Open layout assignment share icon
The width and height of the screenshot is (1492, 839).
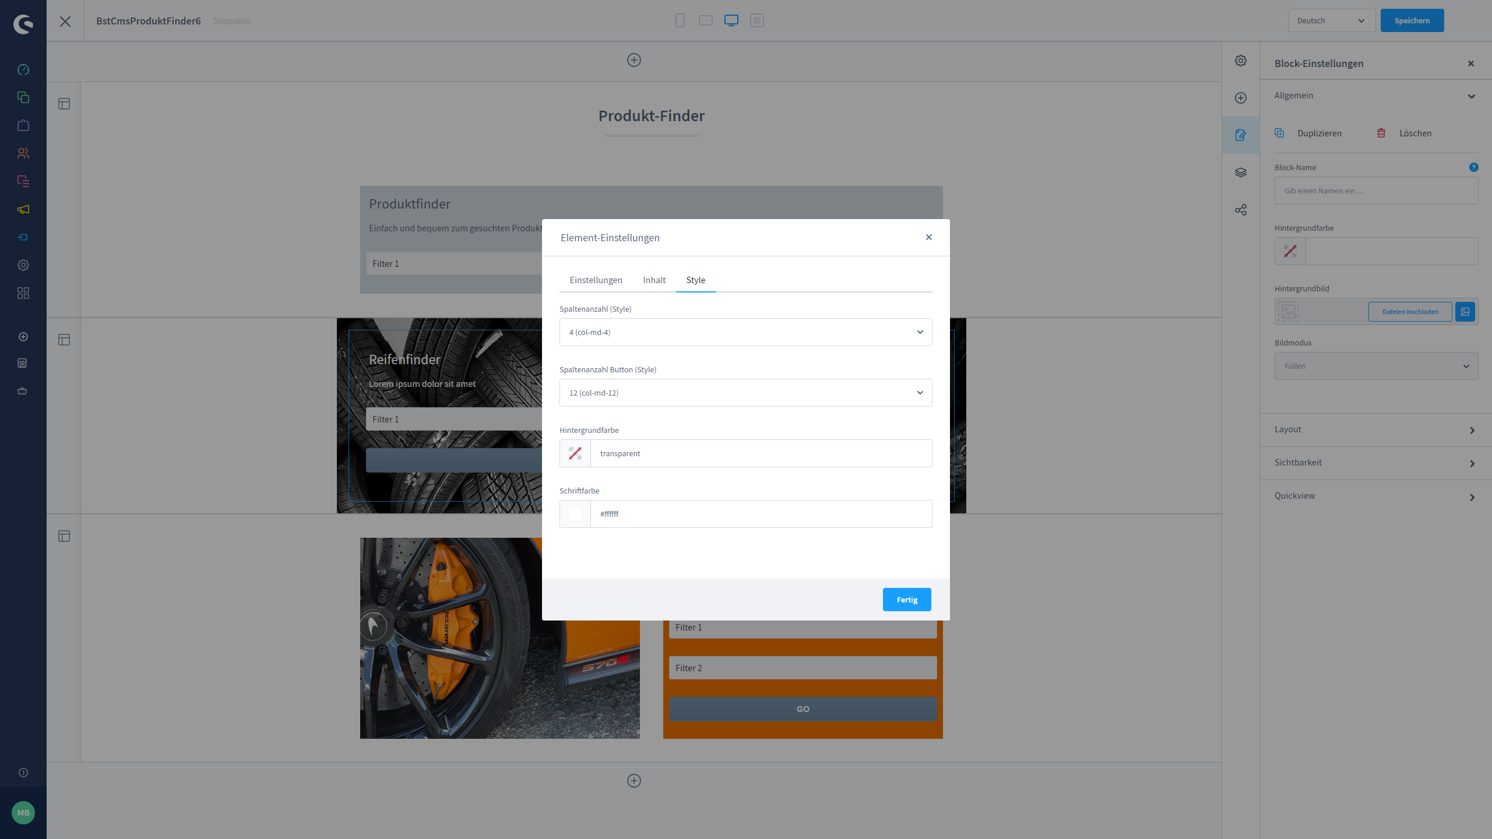(1241, 210)
